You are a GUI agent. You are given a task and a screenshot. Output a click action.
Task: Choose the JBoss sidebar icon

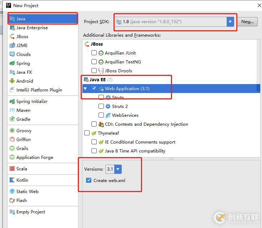12,37
